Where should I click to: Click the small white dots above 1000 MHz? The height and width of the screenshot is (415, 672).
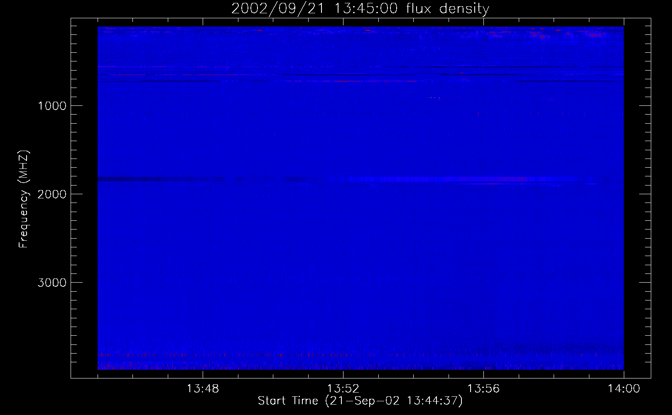click(434, 98)
